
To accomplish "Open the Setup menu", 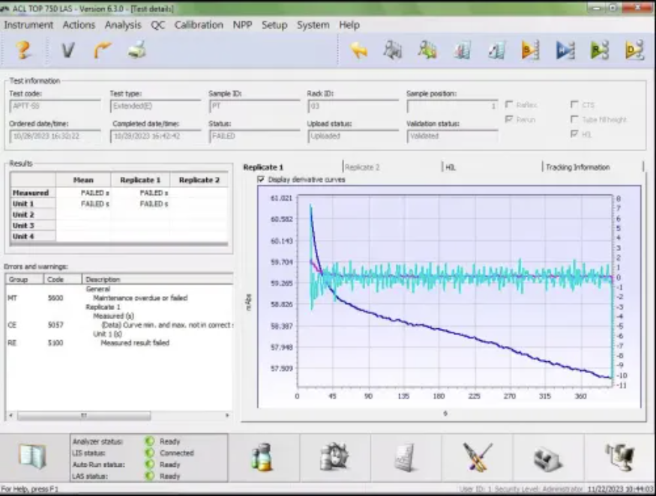I will click(274, 25).
